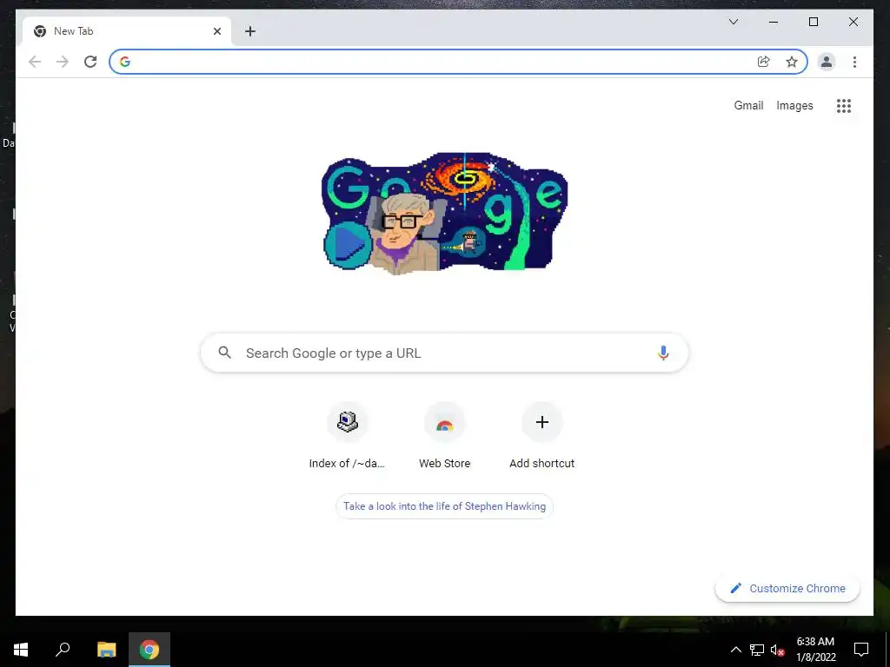Open Chrome's three-dot menu

[854, 62]
